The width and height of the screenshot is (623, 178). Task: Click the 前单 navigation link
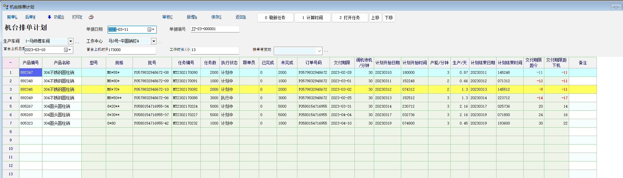tap(12, 17)
